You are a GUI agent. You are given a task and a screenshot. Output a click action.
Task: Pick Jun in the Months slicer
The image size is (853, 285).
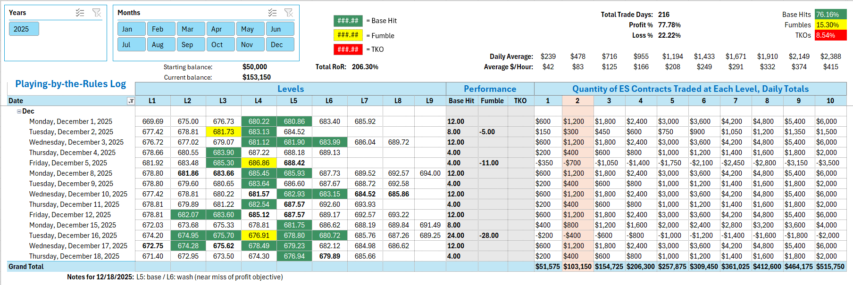tap(280, 29)
